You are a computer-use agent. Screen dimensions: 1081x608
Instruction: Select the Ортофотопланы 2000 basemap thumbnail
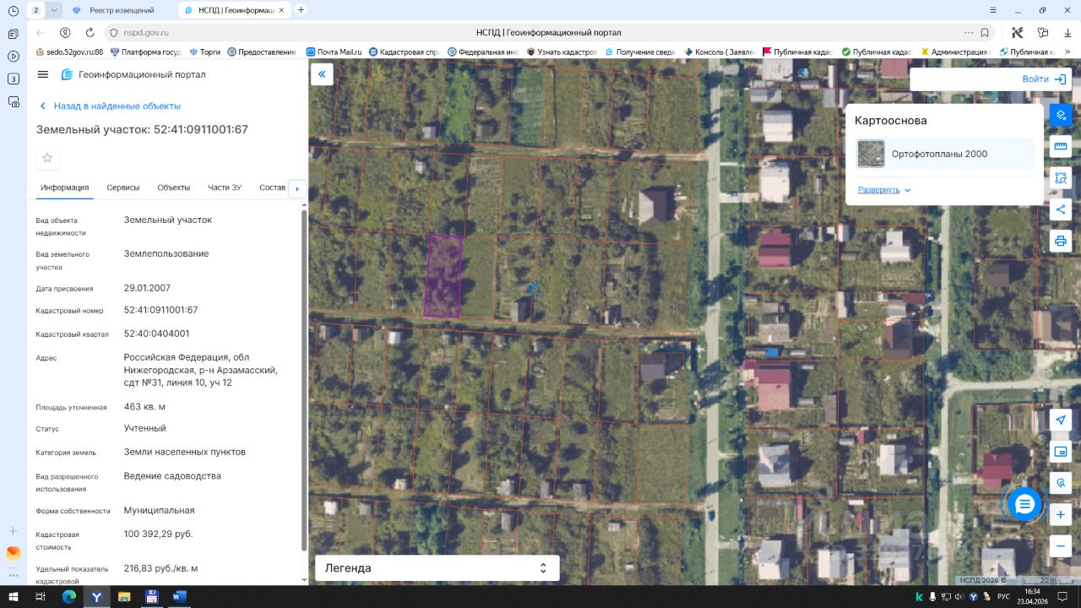(872, 154)
